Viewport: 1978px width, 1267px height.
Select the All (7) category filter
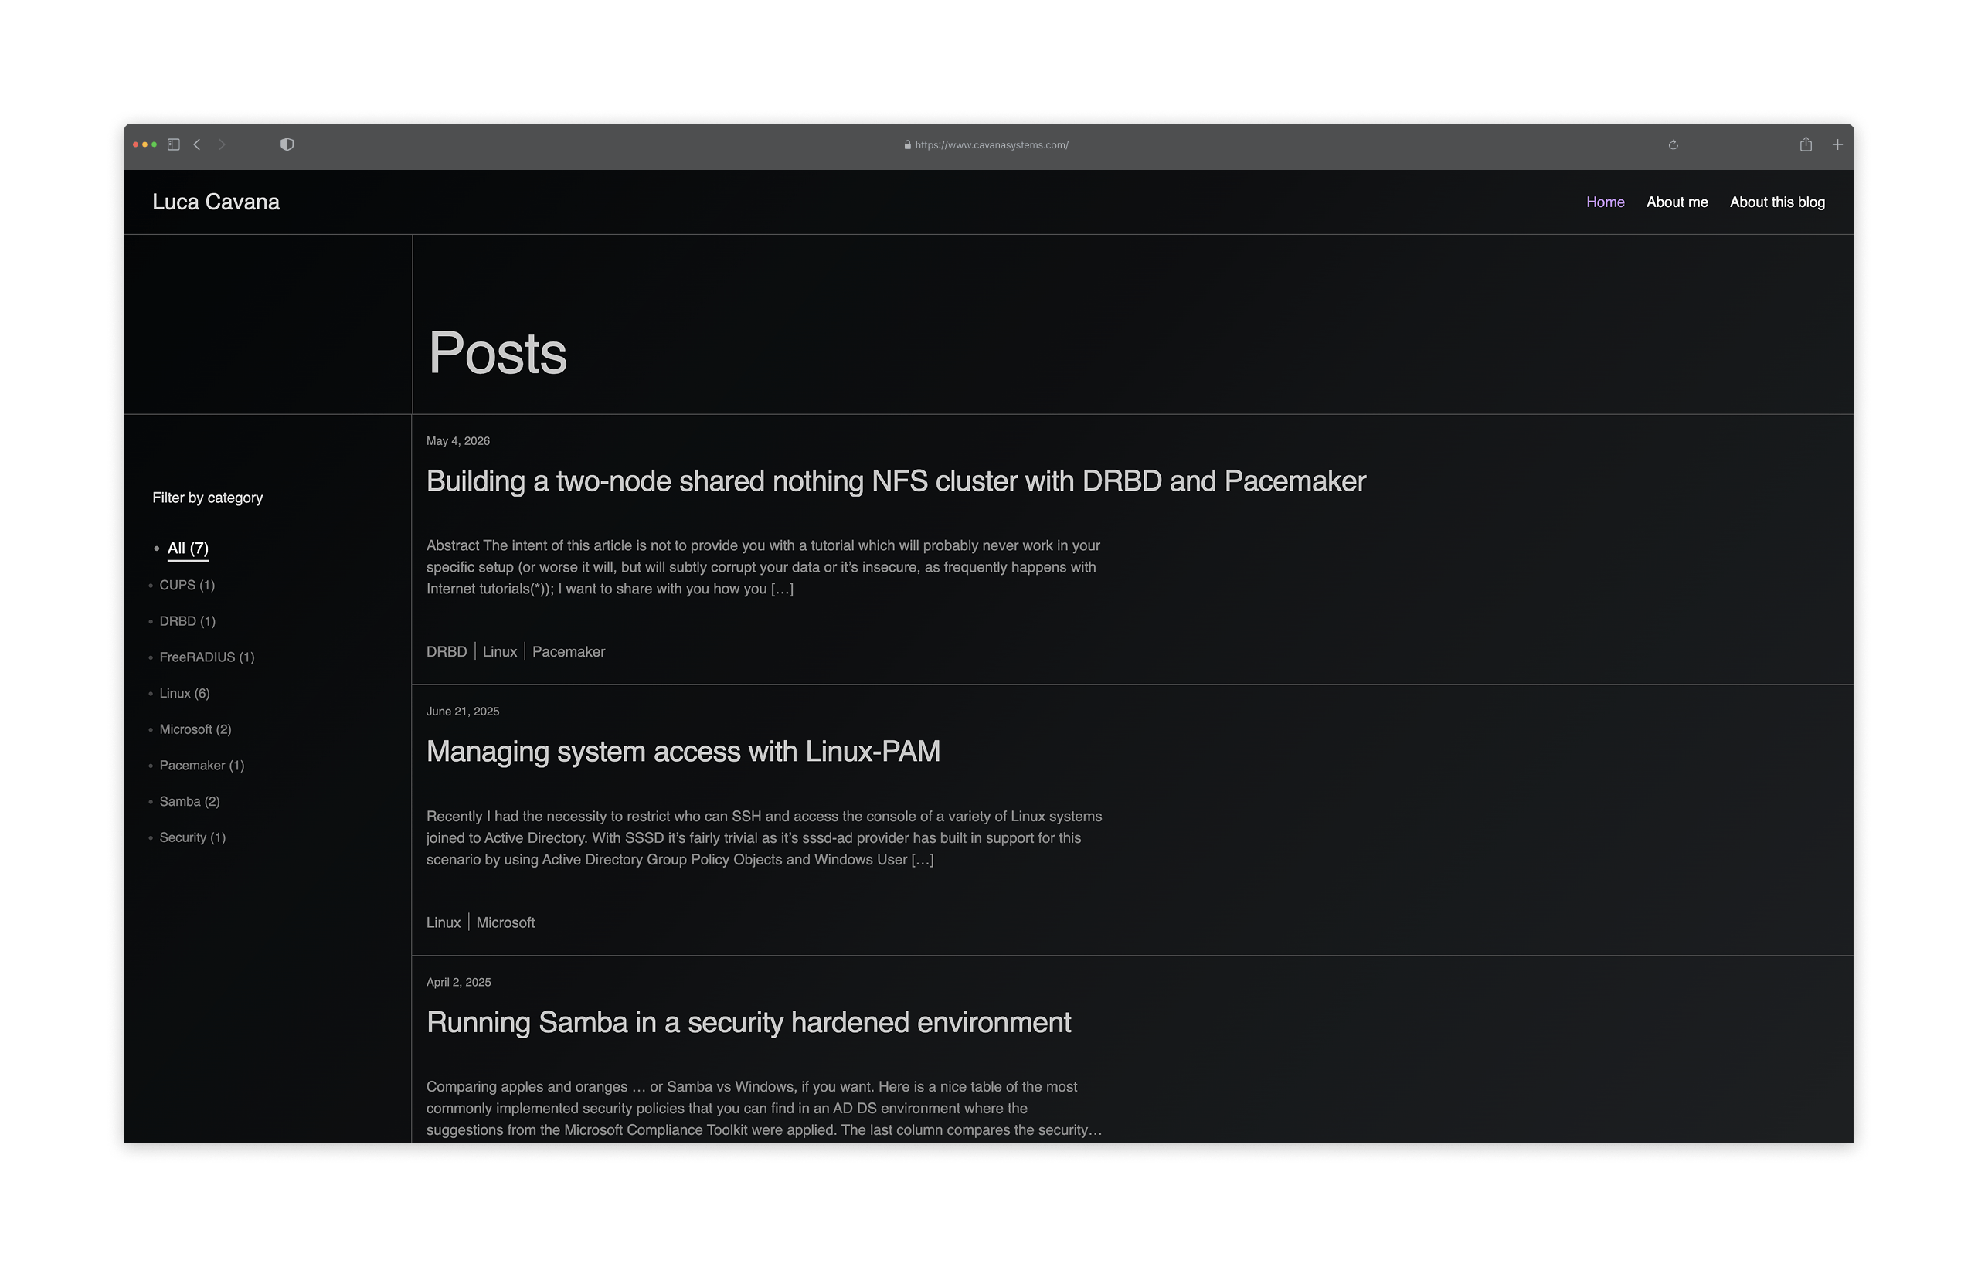click(x=188, y=548)
